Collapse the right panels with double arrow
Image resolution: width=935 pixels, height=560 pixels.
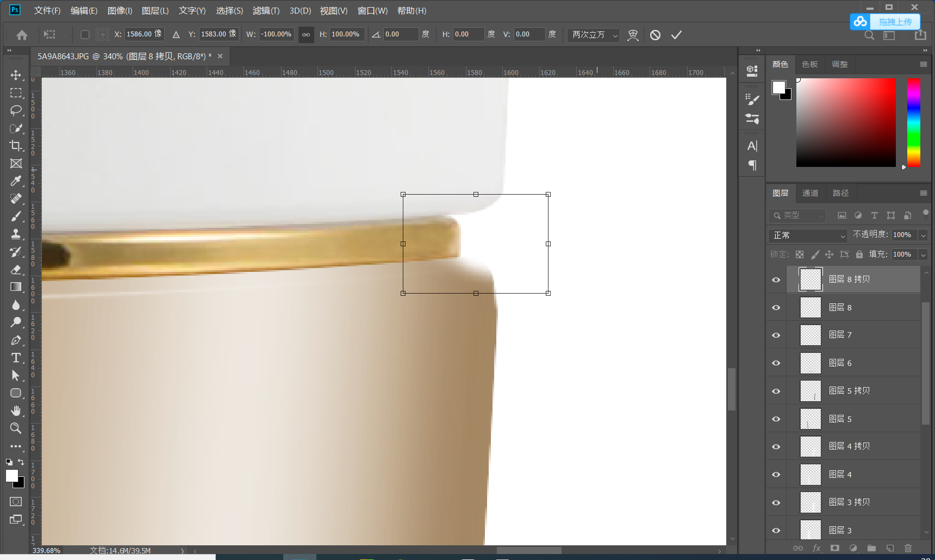pos(925,50)
